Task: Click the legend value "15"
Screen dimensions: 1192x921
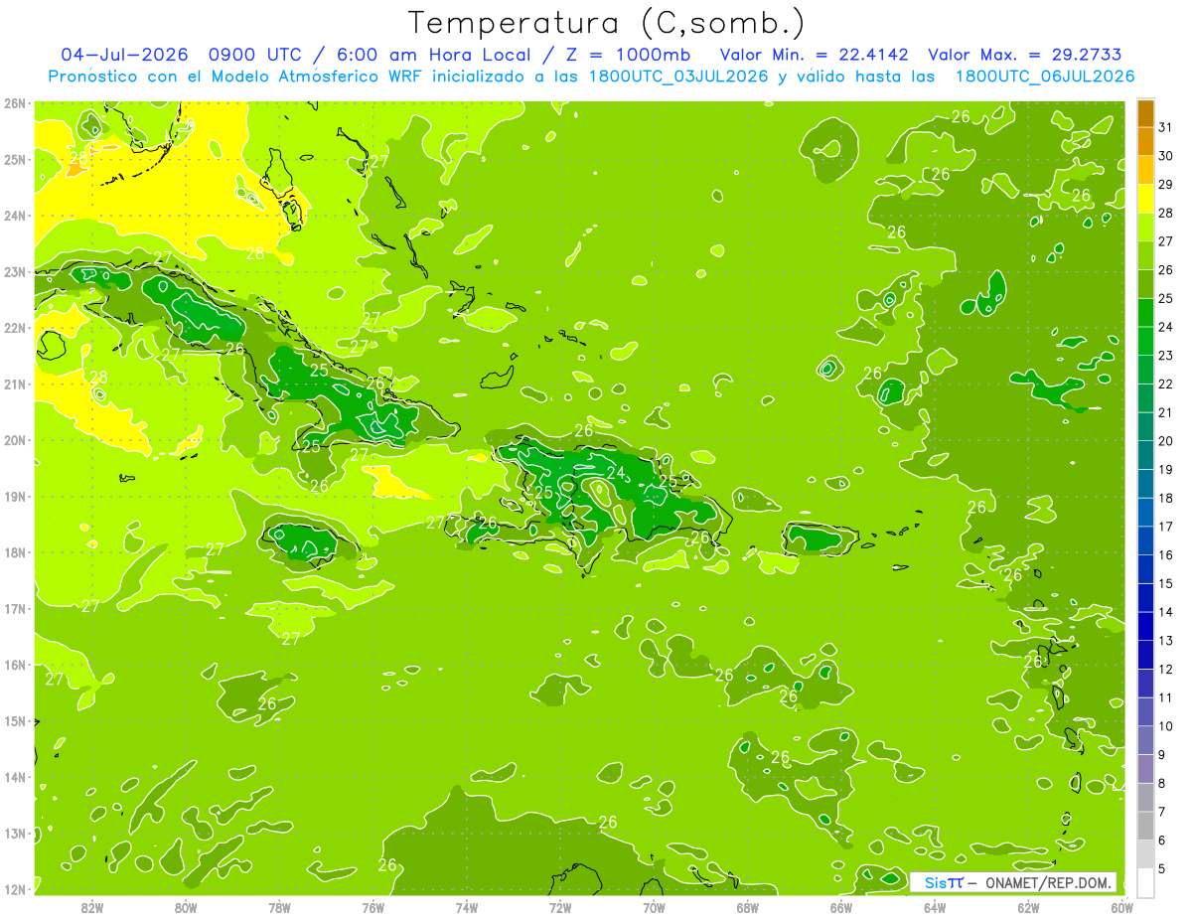Action: (x=1165, y=583)
